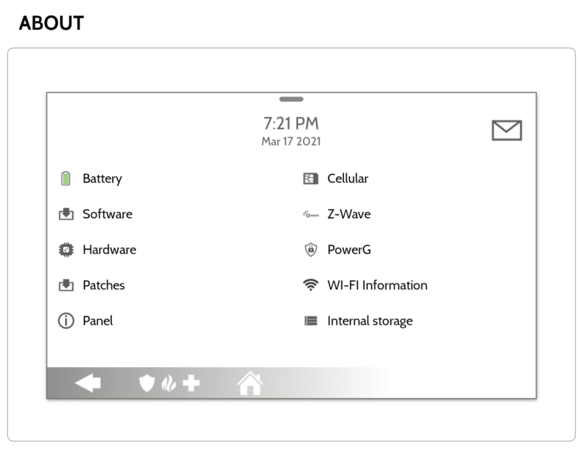The image size is (582, 449).
Task: Expand the Internal storage entry
Action: click(369, 321)
